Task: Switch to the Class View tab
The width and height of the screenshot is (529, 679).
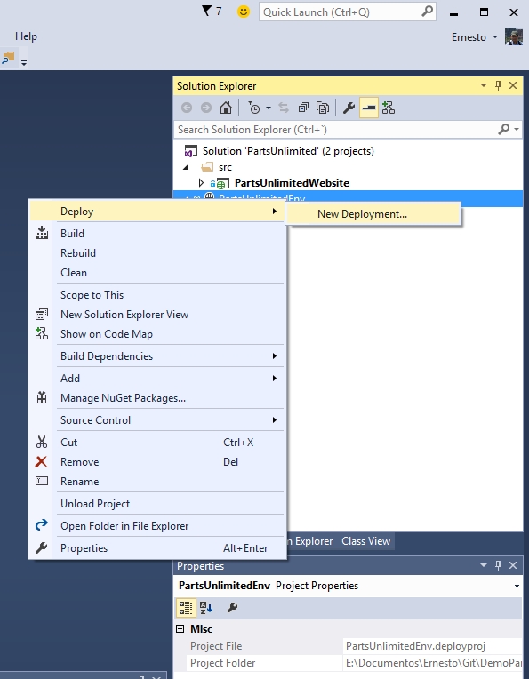Action: (366, 541)
